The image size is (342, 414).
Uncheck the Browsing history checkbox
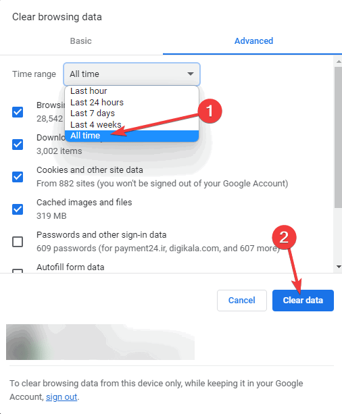[x=18, y=112]
